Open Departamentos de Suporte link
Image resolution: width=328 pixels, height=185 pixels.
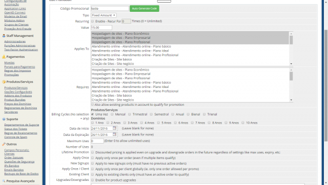pyautogui.click(x=22, y=125)
